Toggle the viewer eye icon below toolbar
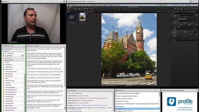Screen dimensions: 199x112 [x=68, y=12]
